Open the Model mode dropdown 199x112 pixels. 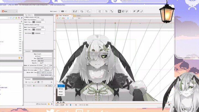pyautogui.click(x=9, y=11)
